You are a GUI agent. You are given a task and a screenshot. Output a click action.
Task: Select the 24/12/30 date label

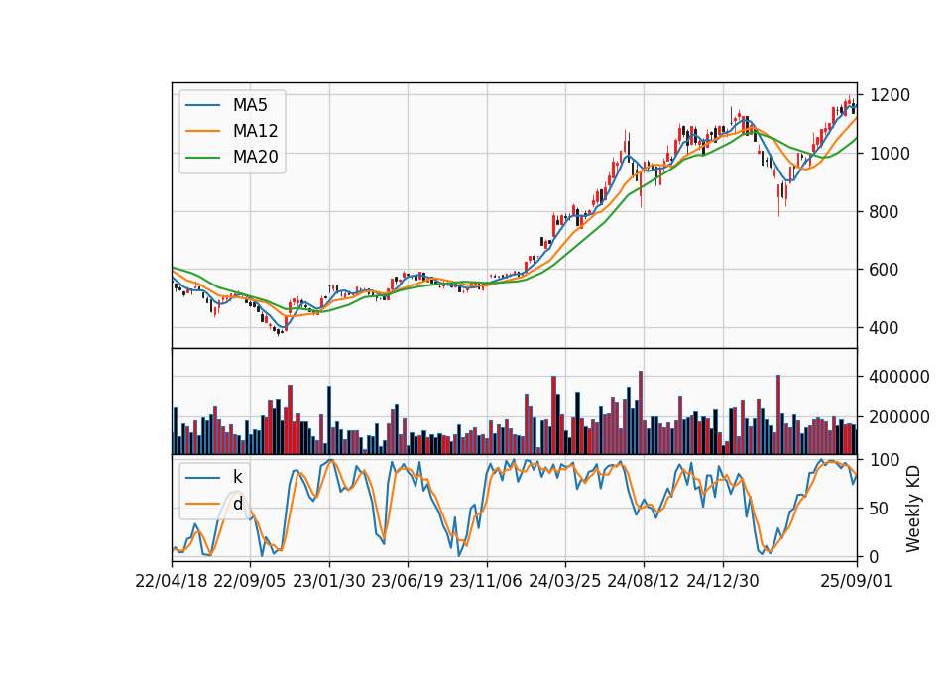coord(723,581)
